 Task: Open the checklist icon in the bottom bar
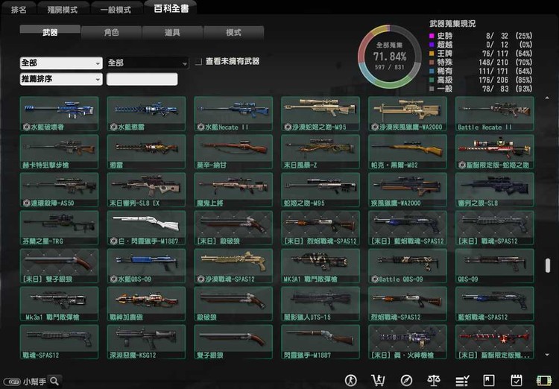pyautogui.click(x=462, y=381)
